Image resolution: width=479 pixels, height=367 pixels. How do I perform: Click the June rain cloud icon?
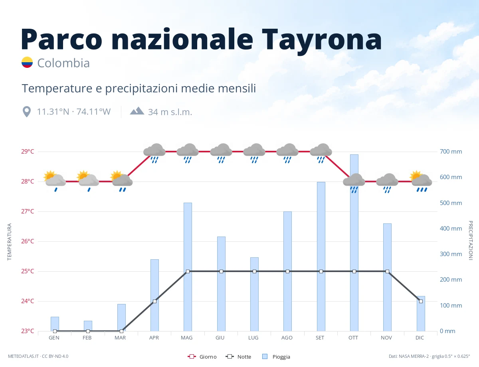(221, 154)
